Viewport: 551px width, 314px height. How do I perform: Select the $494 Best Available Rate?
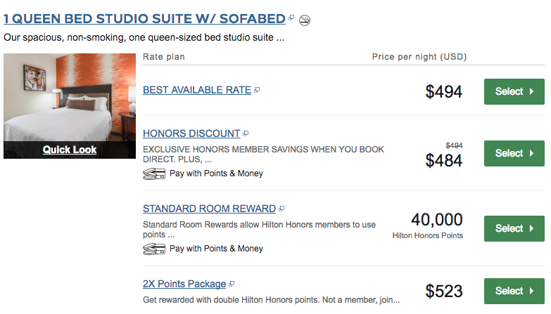[514, 91]
